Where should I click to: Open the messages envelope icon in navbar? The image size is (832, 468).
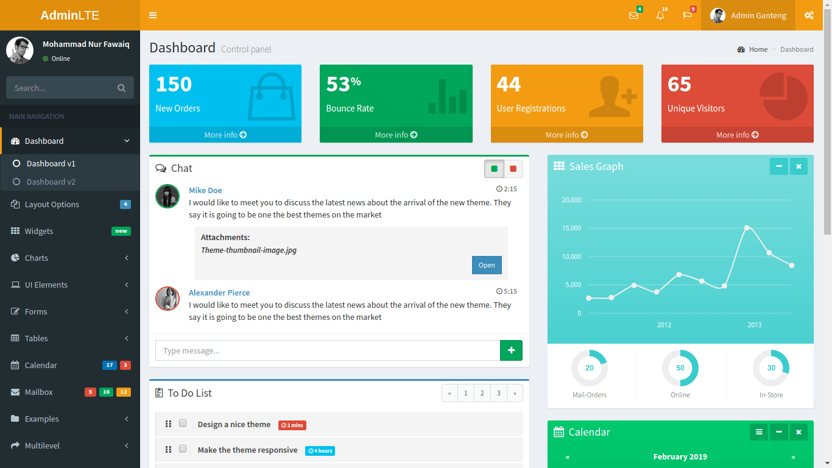click(634, 15)
